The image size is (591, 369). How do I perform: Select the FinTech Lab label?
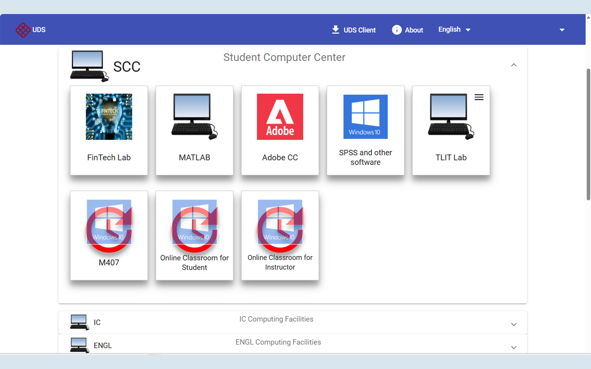point(109,158)
